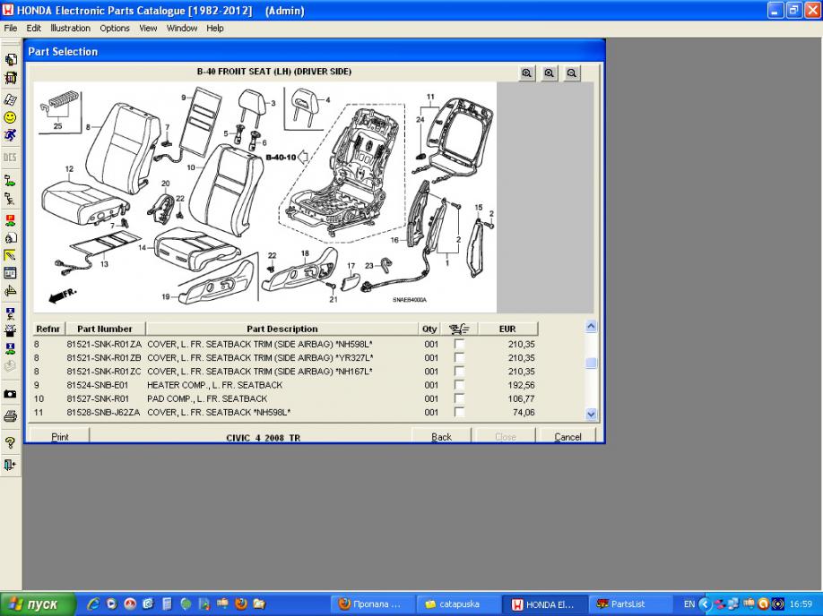Select part number 81524-SNB-E01
Image resolution: width=823 pixels, height=616 pixels.
pos(98,385)
